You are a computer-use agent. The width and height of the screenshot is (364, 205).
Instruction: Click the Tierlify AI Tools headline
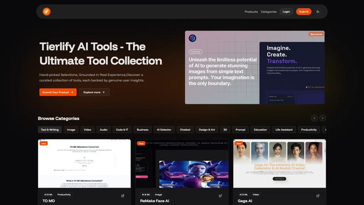(101, 54)
